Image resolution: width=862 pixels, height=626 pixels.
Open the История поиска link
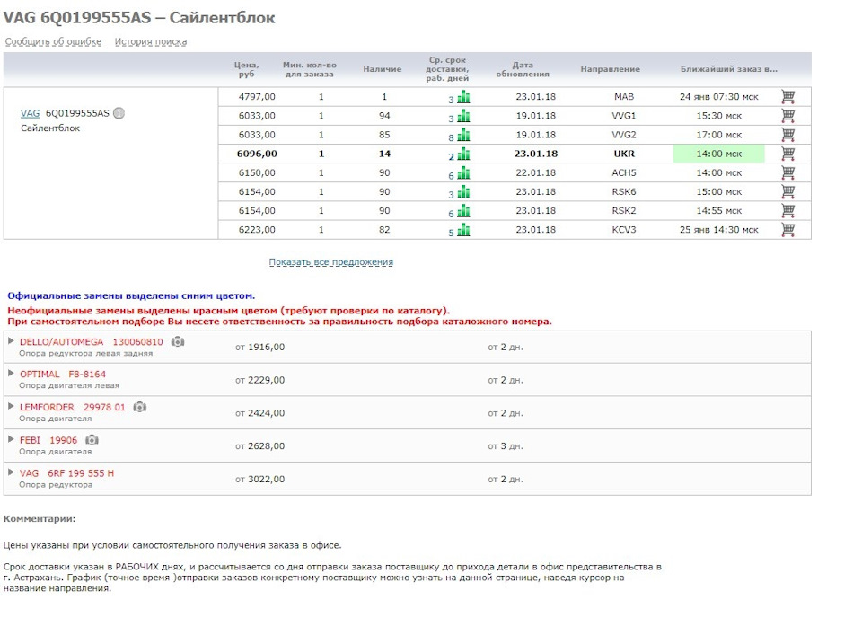[x=150, y=42]
